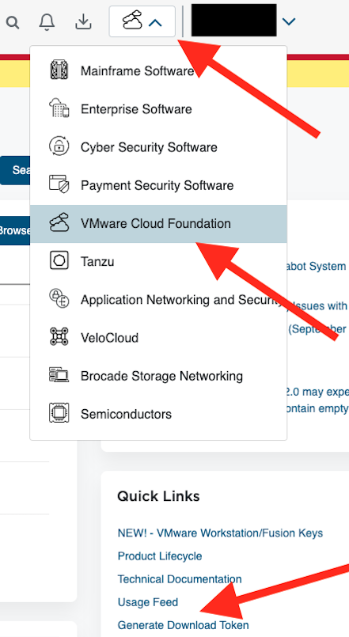Expand the account name chevron
Screen dimensions: 349x637
click(x=289, y=21)
